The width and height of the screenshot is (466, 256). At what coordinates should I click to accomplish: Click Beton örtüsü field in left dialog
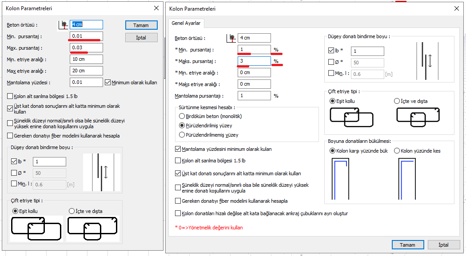(87, 25)
